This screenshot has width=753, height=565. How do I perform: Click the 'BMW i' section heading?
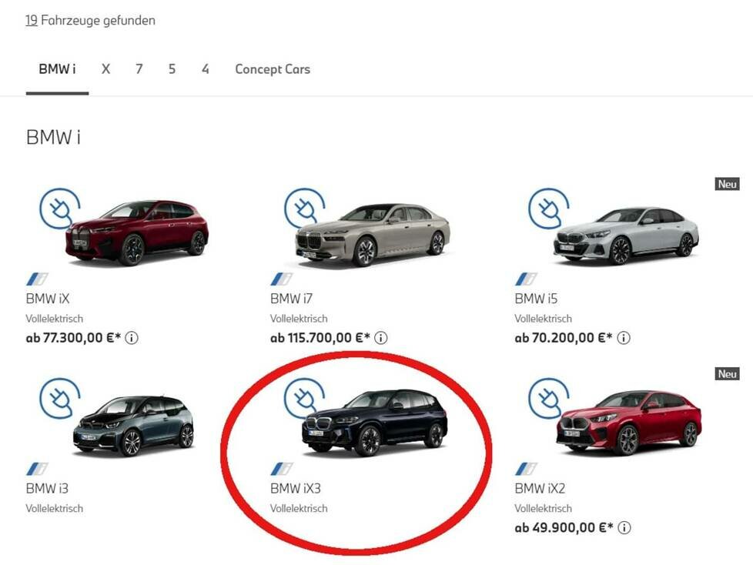coord(53,137)
